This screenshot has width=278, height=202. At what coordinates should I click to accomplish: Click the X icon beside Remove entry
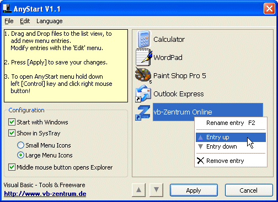pos(200,161)
